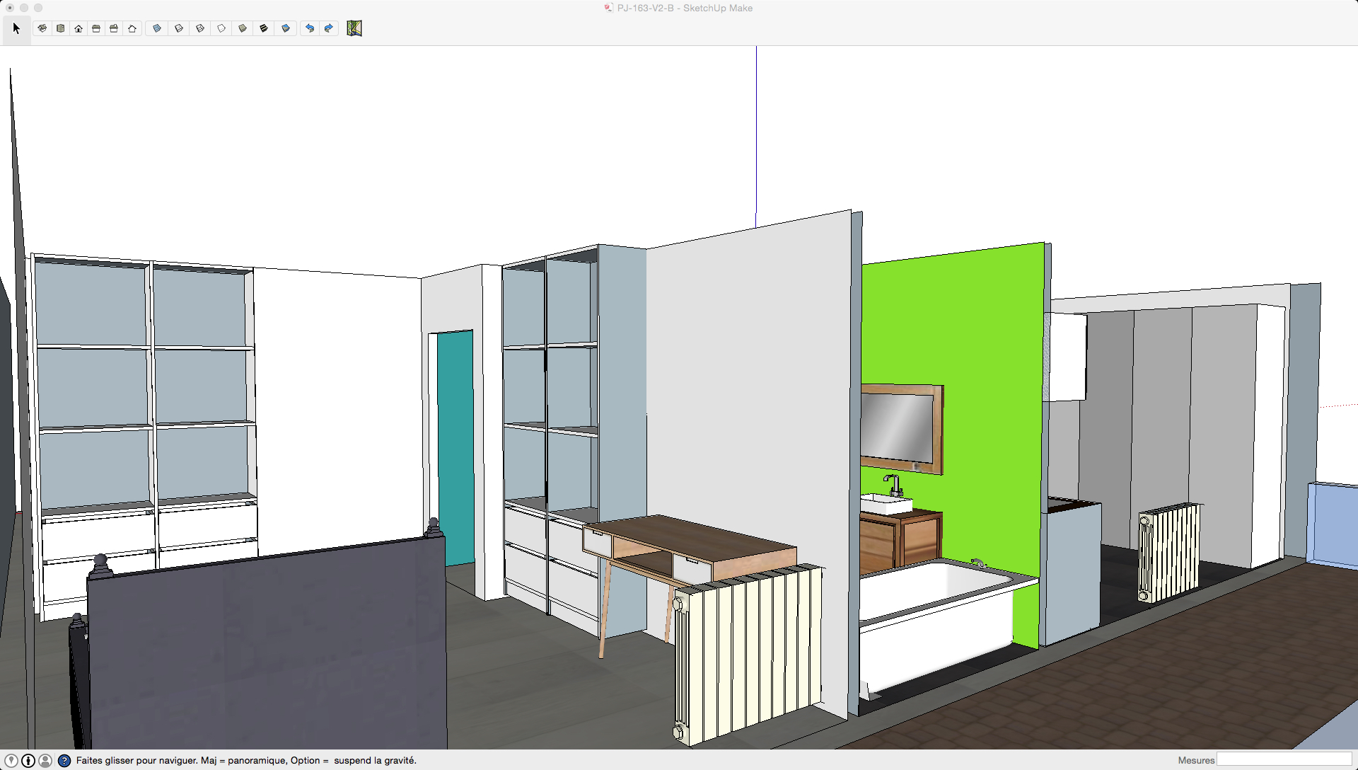1358x770 pixels.
Task: Enable X-Ray face style
Action: coord(157,28)
